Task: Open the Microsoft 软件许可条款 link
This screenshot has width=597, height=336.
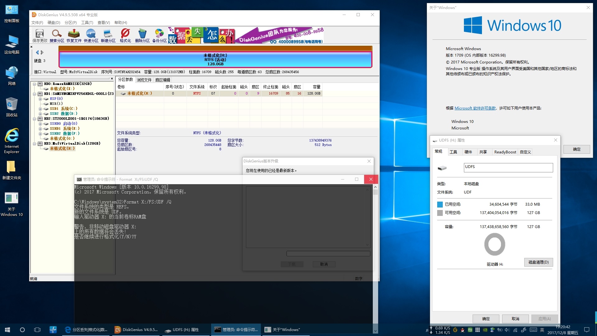Action: [475, 108]
